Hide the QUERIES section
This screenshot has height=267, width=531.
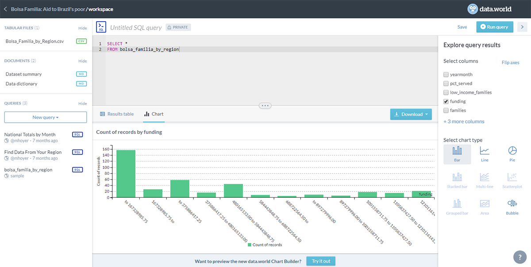(82, 103)
